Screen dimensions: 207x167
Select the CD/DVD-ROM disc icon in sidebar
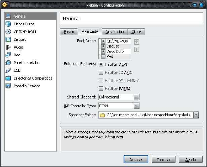pos(8,32)
